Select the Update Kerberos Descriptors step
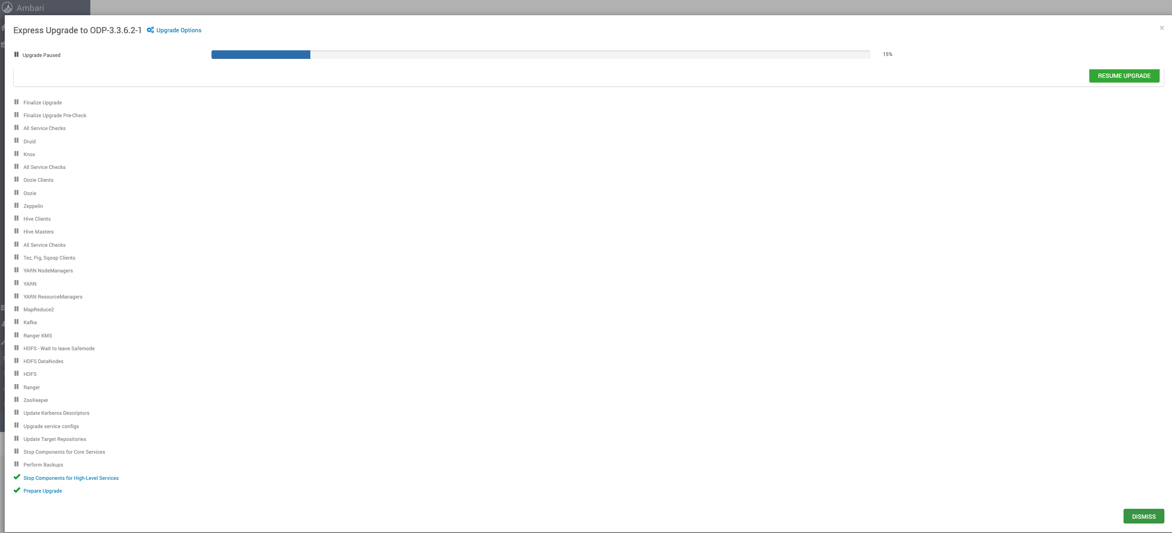This screenshot has height=533, width=1172. tap(57, 413)
